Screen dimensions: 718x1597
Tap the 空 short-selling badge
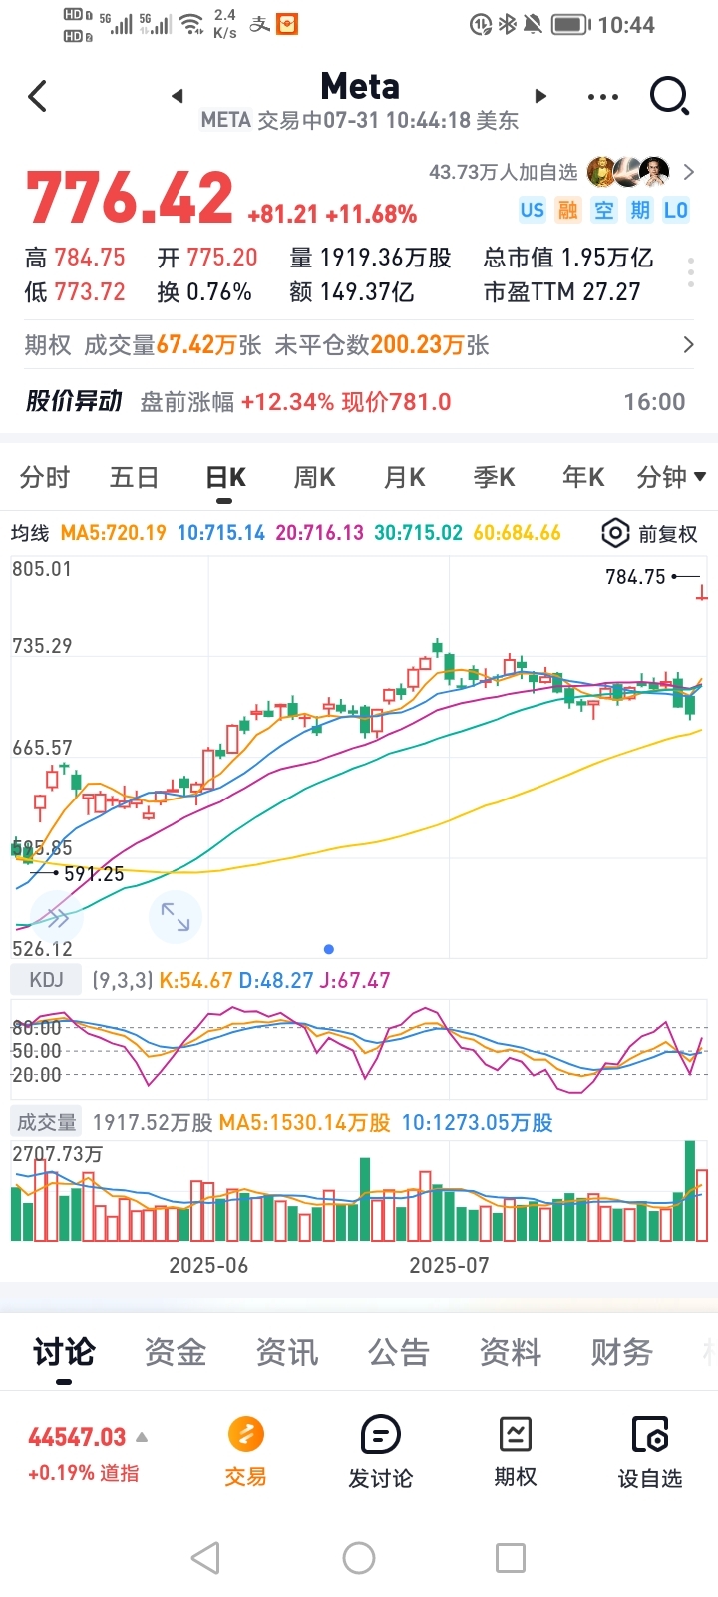pyautogui.click(x=604, y=210)
